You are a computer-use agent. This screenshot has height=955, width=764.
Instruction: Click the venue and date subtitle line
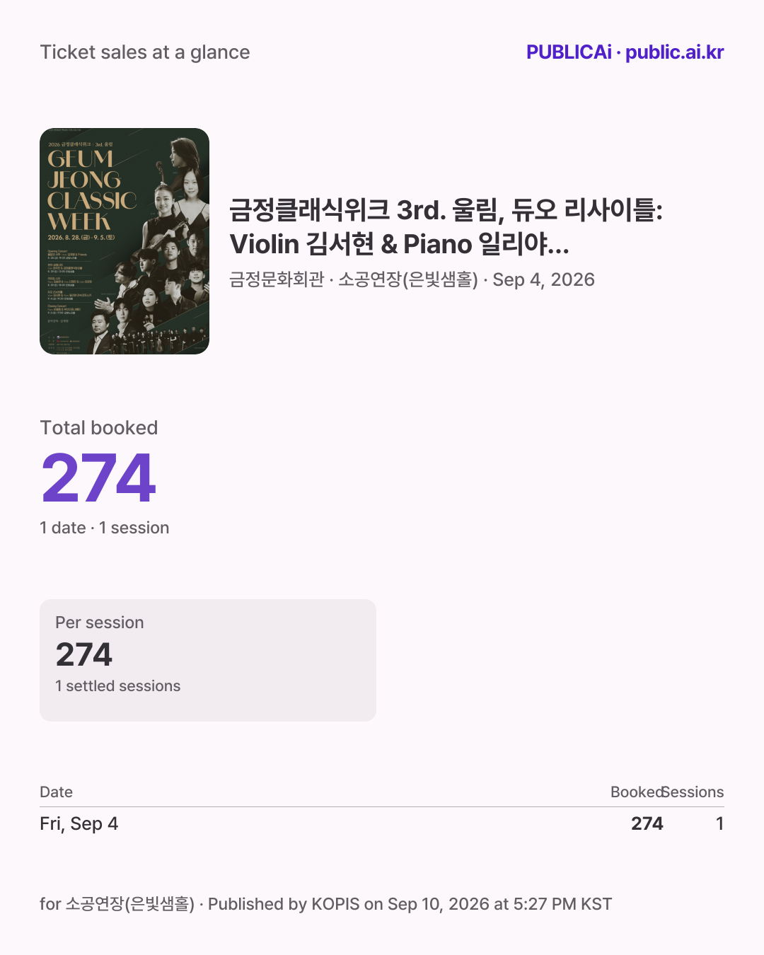[412, 280]
